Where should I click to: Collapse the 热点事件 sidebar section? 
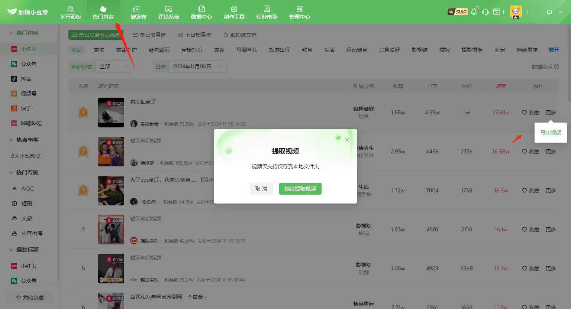pyautogui.click(x=11, y=140)
